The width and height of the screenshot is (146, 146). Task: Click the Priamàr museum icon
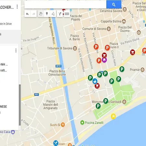[x=142, y=70]
